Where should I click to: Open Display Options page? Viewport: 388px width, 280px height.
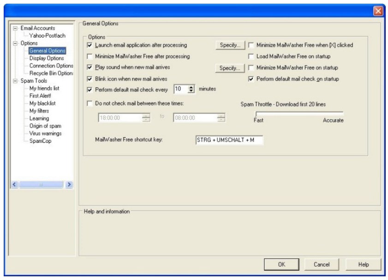47,58
